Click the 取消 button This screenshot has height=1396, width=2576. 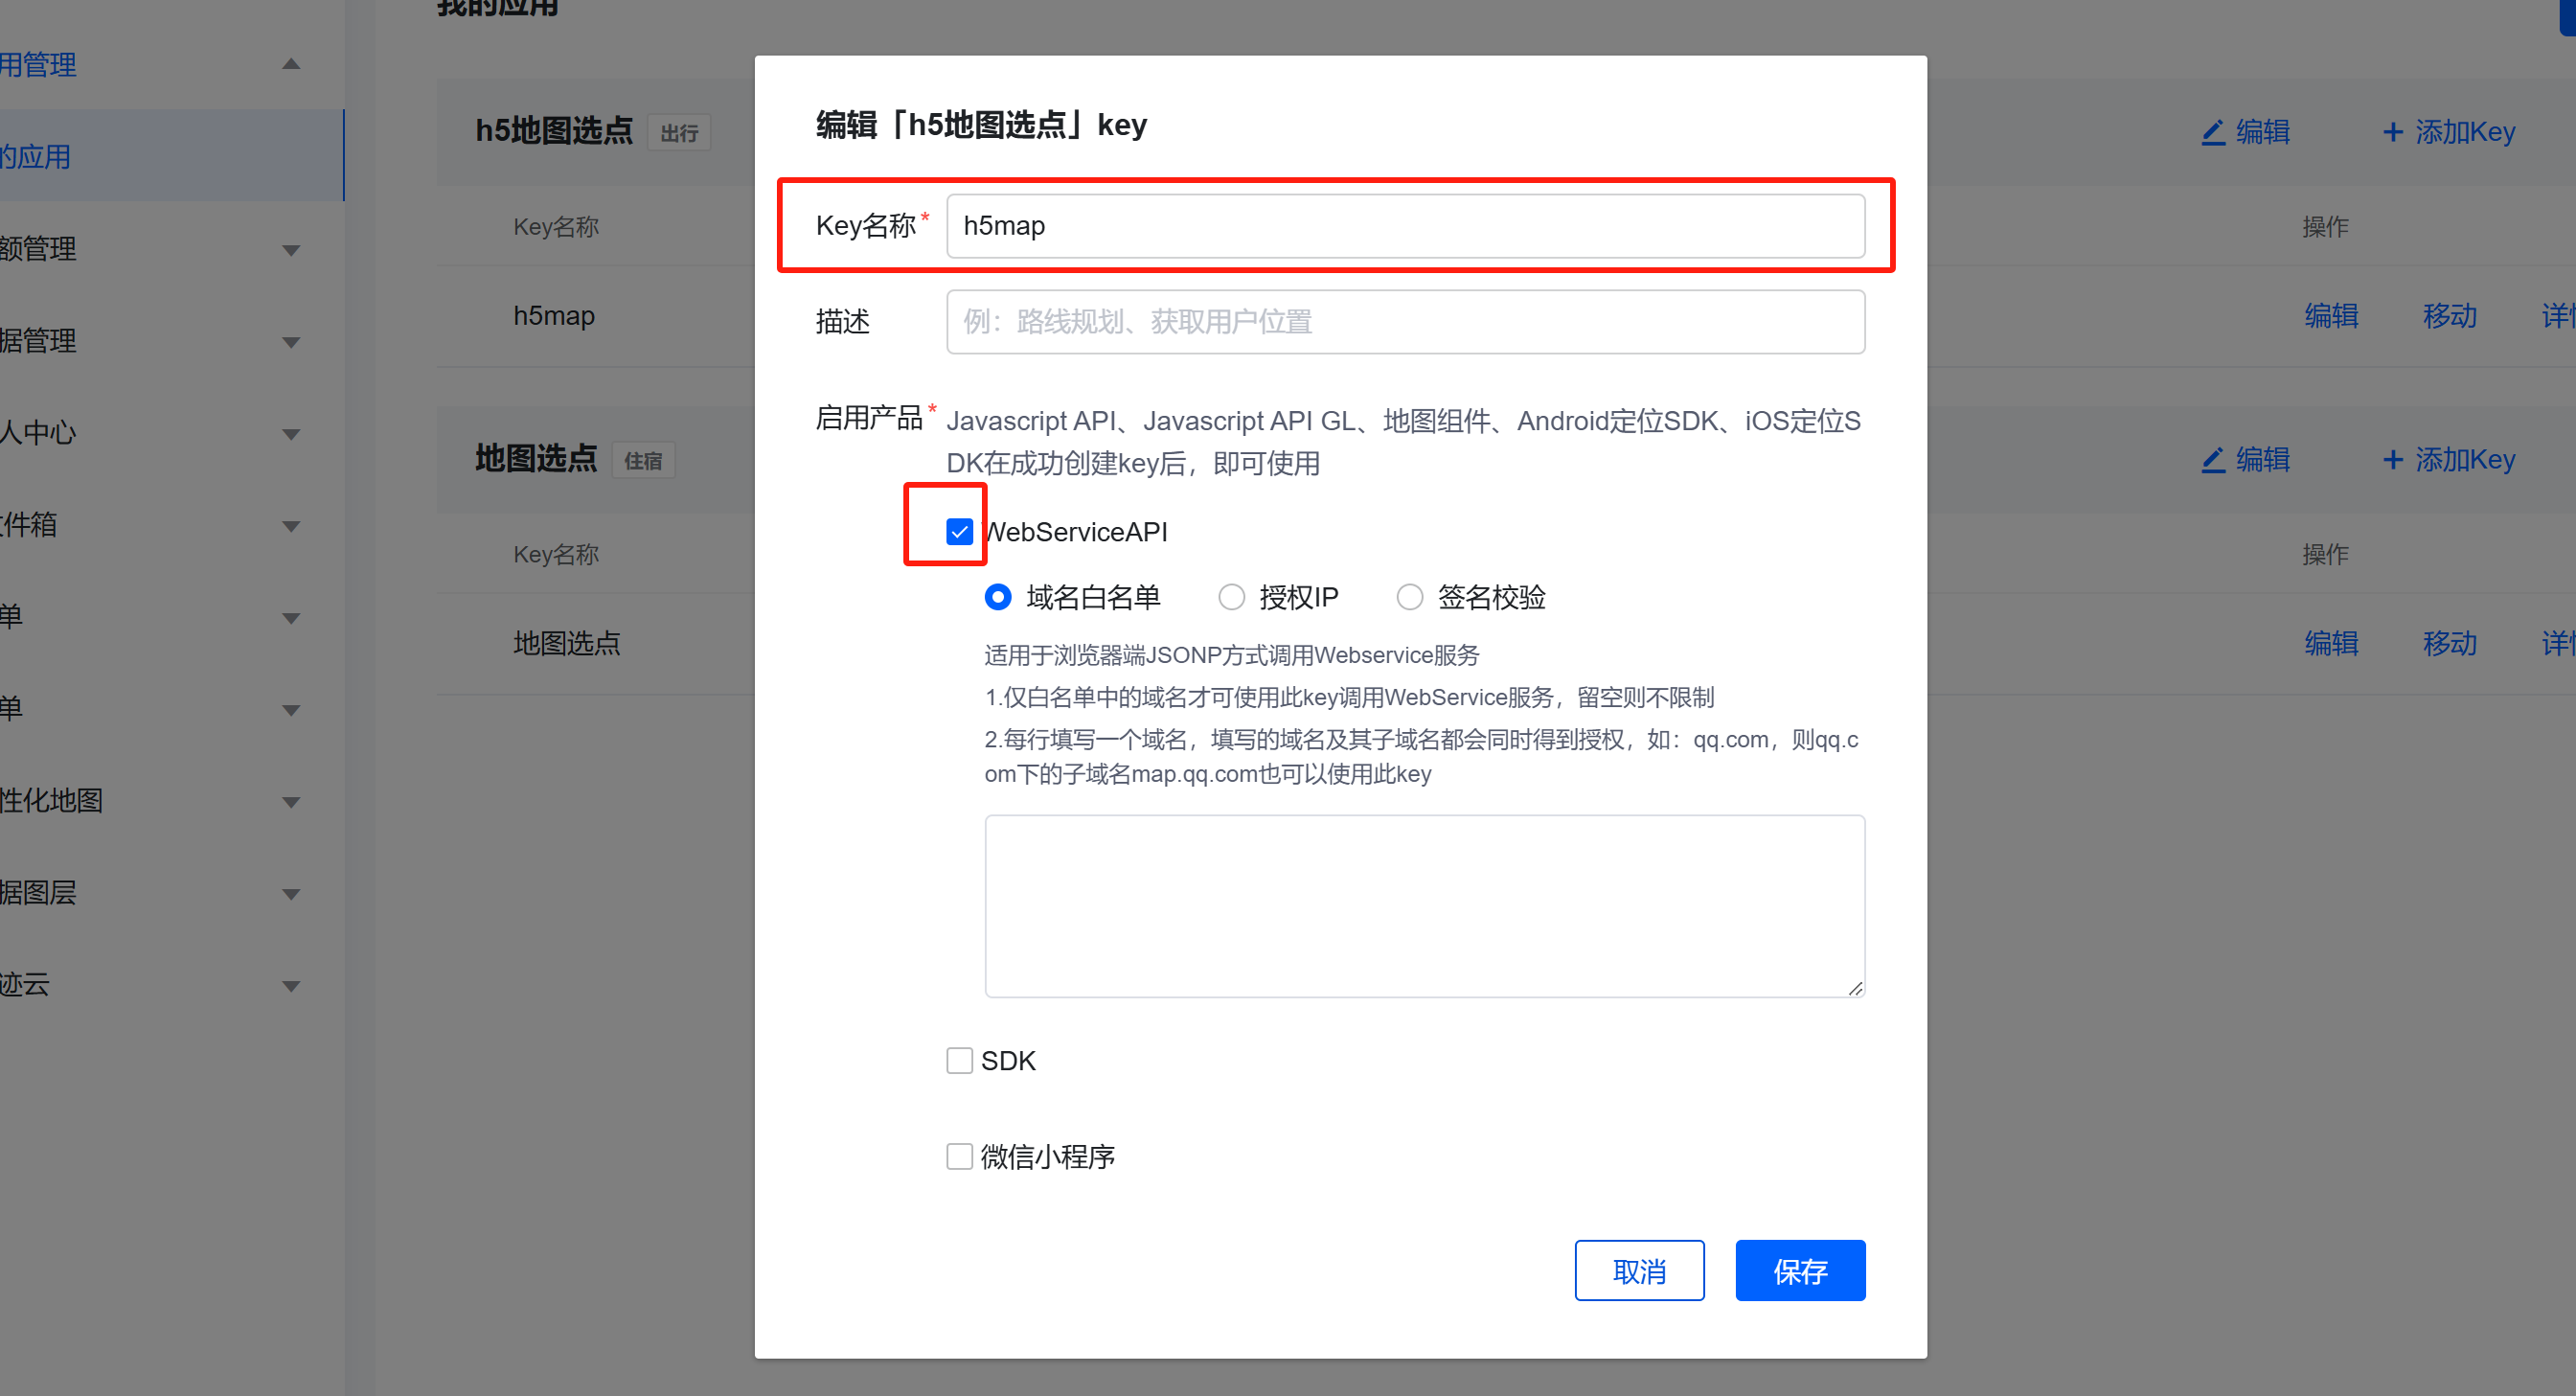pos(1639,1270)
